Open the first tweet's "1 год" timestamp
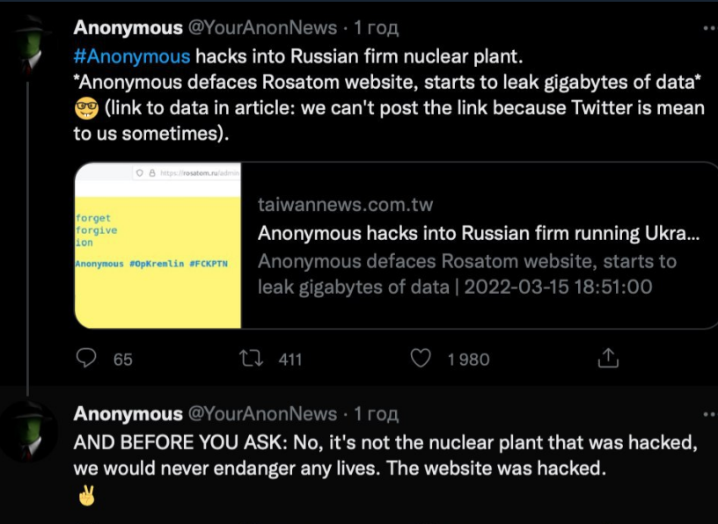This screenshot has width=718, height=524. point(377,28)
